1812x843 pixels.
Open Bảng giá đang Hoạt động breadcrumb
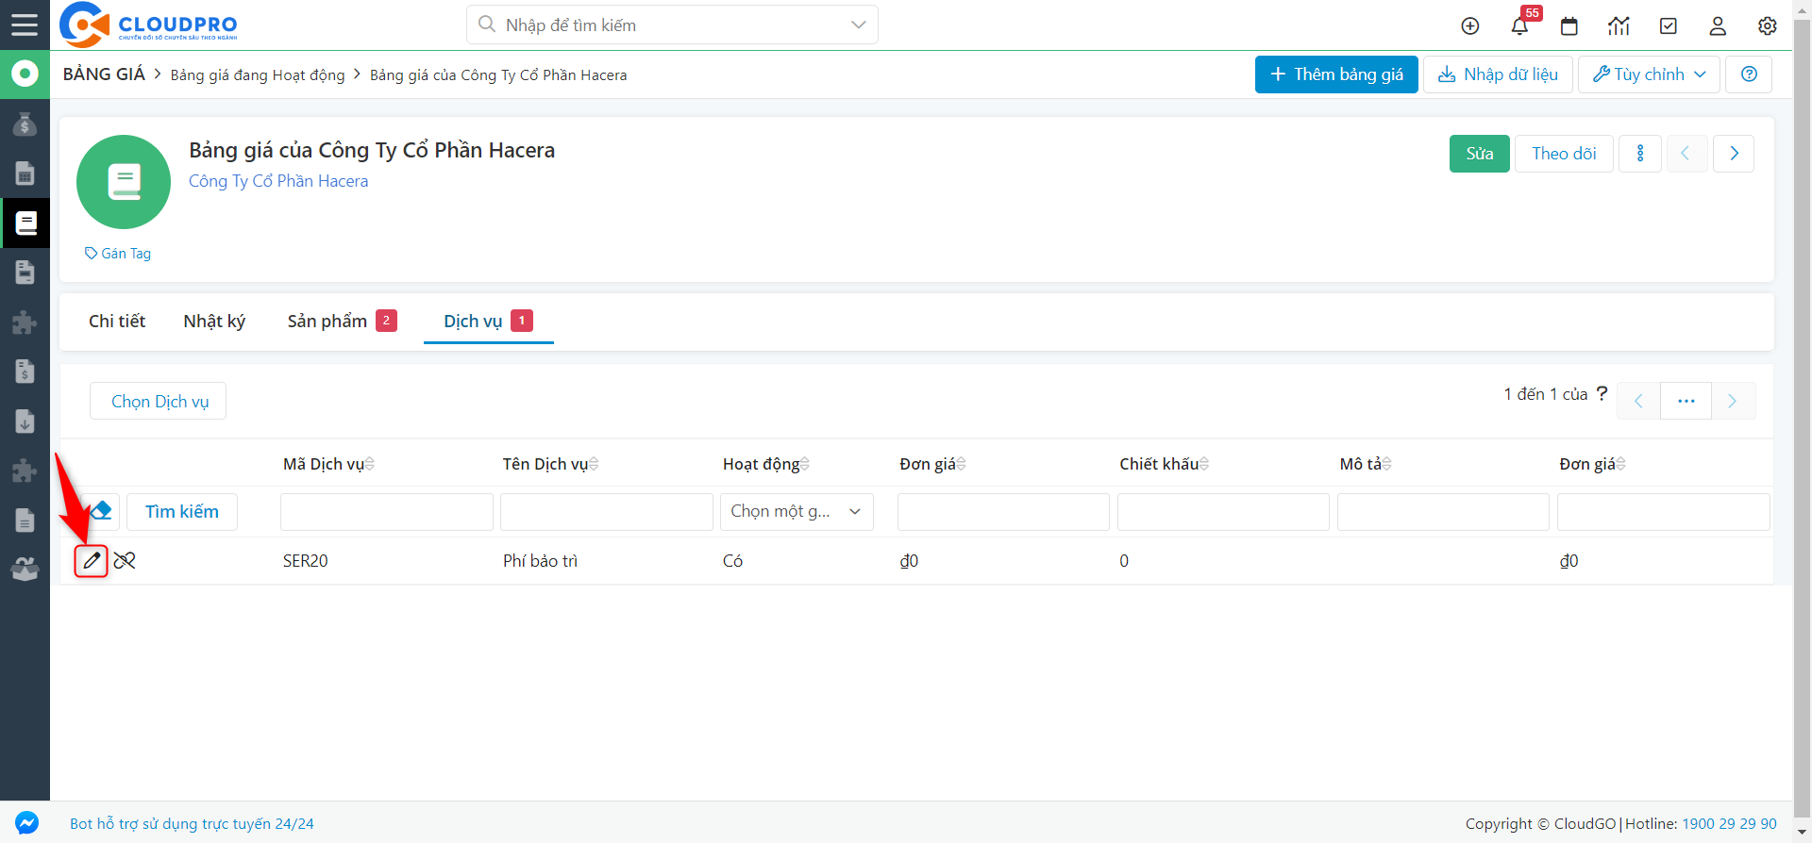point(258,74)
